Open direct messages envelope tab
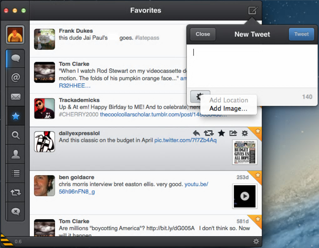 [16, 97]
